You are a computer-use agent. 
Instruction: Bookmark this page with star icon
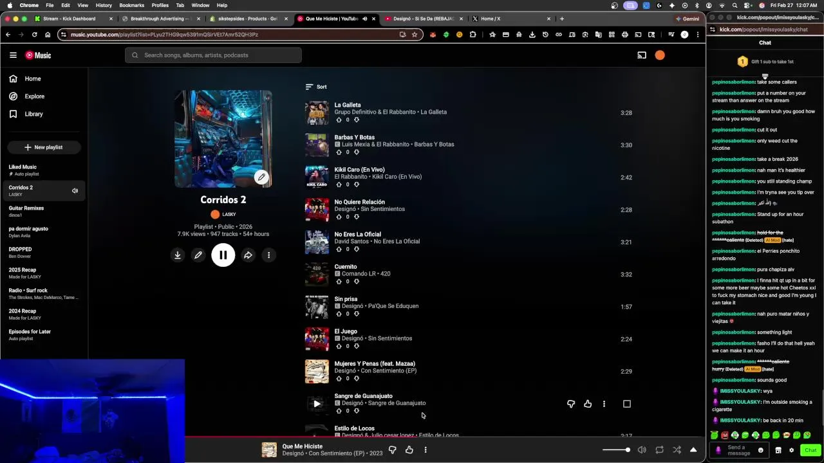pyautogui.click(x=415, y=35)
